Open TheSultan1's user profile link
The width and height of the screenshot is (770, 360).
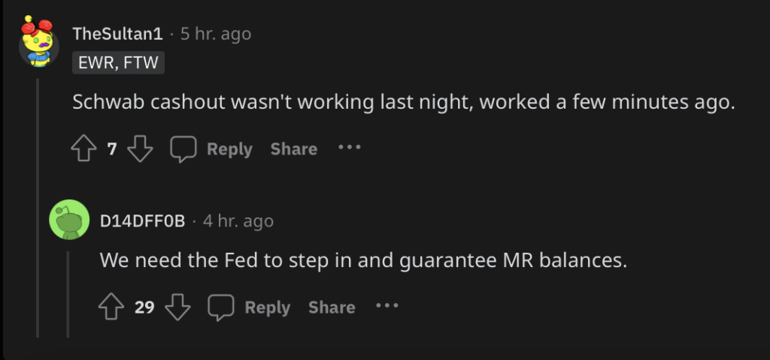tap(117, 34)
